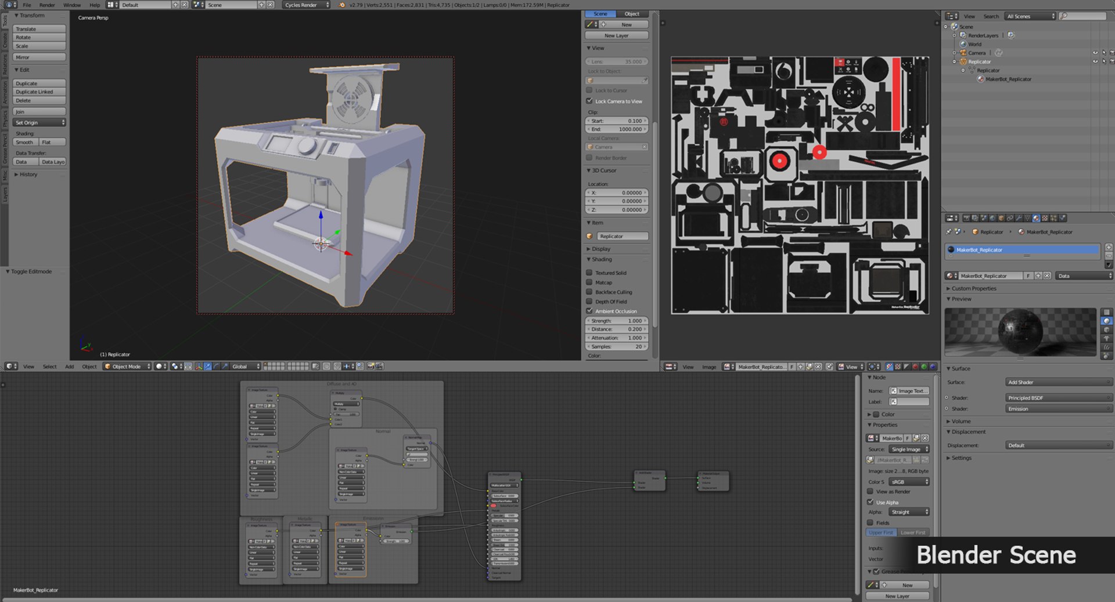This screenshot has width=1115, height=602.
Task: Toggle Use Alpha checkbox in node panel
Action: point(870,502)
